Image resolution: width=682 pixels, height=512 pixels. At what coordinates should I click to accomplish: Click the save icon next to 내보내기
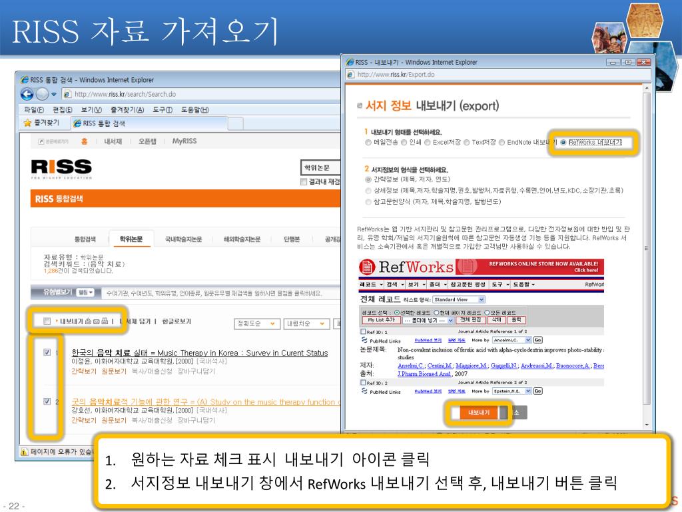(89, 321)
